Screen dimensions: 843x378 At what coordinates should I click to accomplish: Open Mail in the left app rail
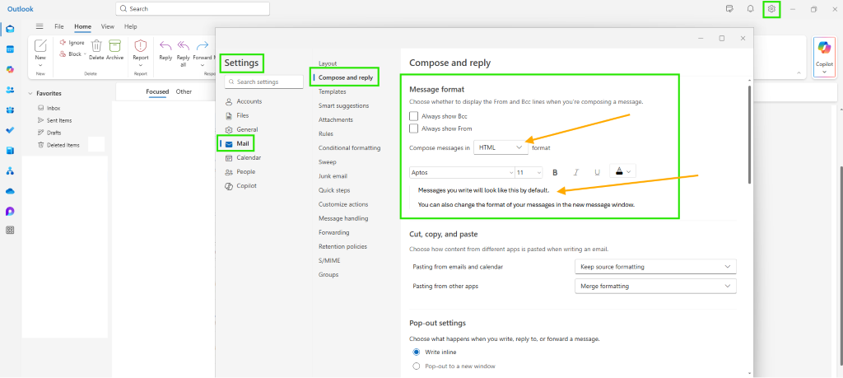(10, 29)
